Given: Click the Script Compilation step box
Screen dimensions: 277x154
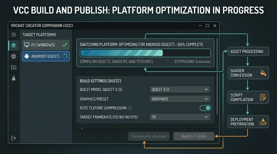Looking at the screenshot, I should [x=248, y=97].
